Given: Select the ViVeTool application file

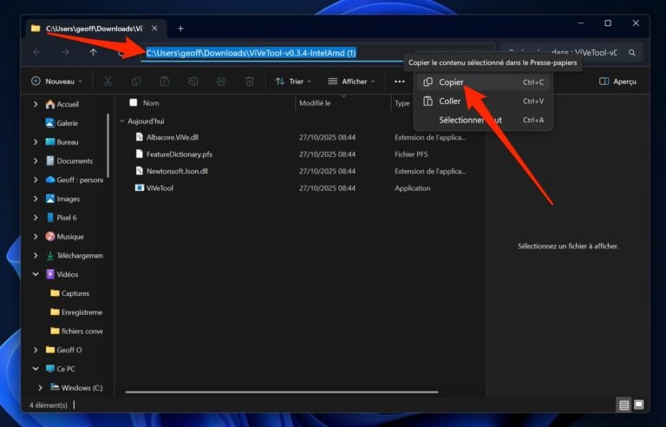Looking at the screenshot, I should [160, 187].
